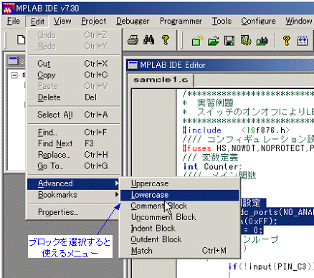Choose Comment Block

(x=179, y=206)
